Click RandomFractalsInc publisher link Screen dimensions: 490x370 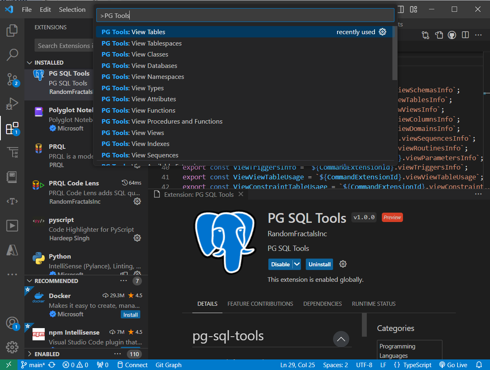coord(297,234)
